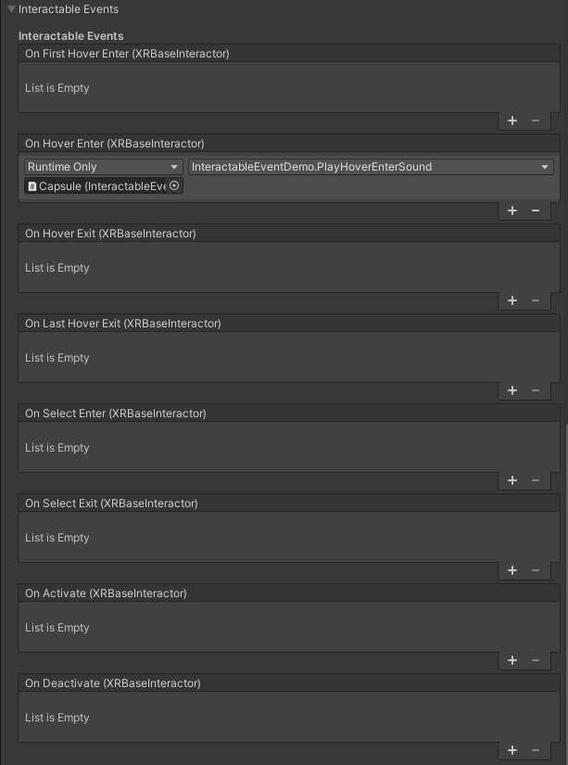
Task: Click the On Hover Enter event header
Action: pyautogui.click(x=115, y=144)
